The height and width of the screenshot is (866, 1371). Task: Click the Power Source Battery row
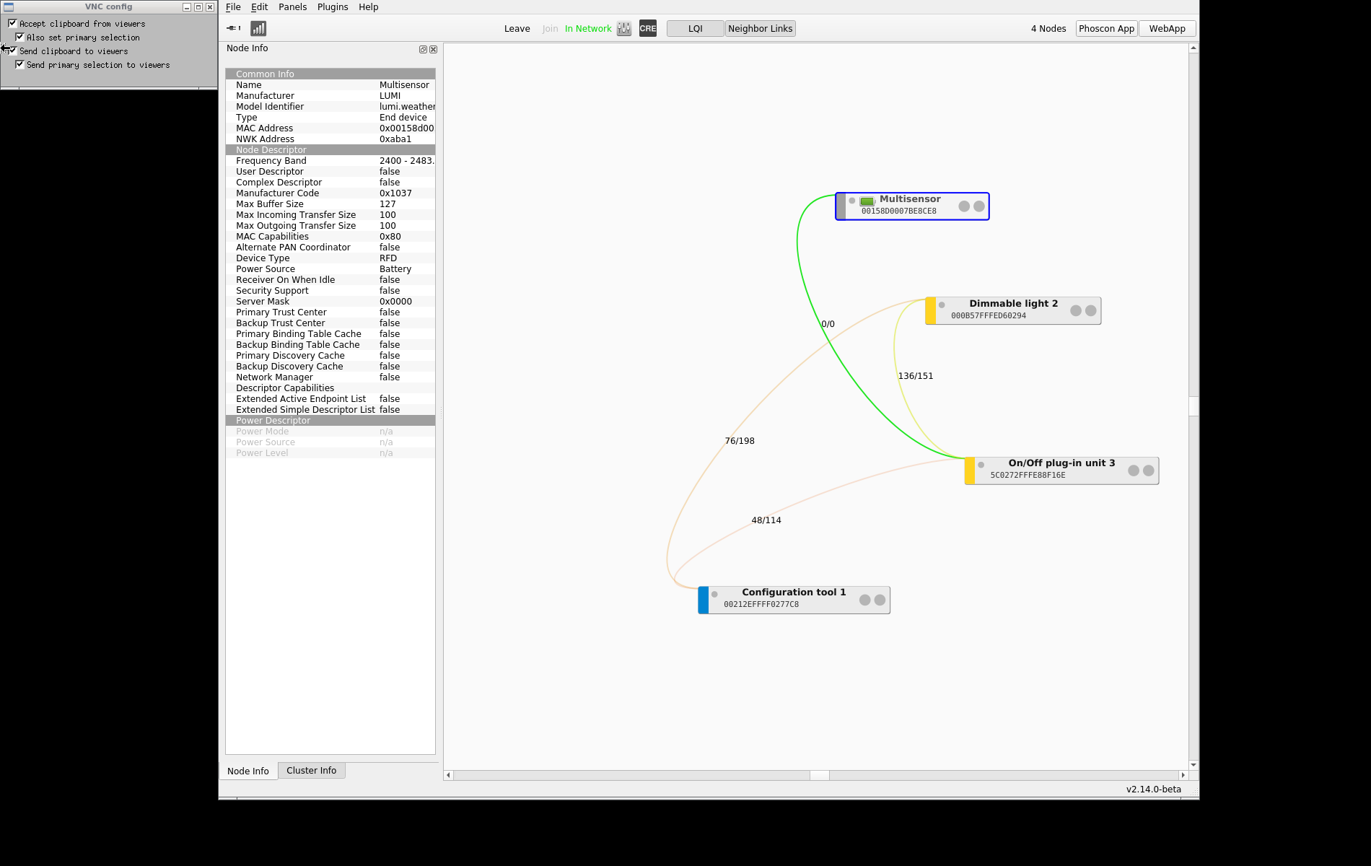[x=330, y=269]
